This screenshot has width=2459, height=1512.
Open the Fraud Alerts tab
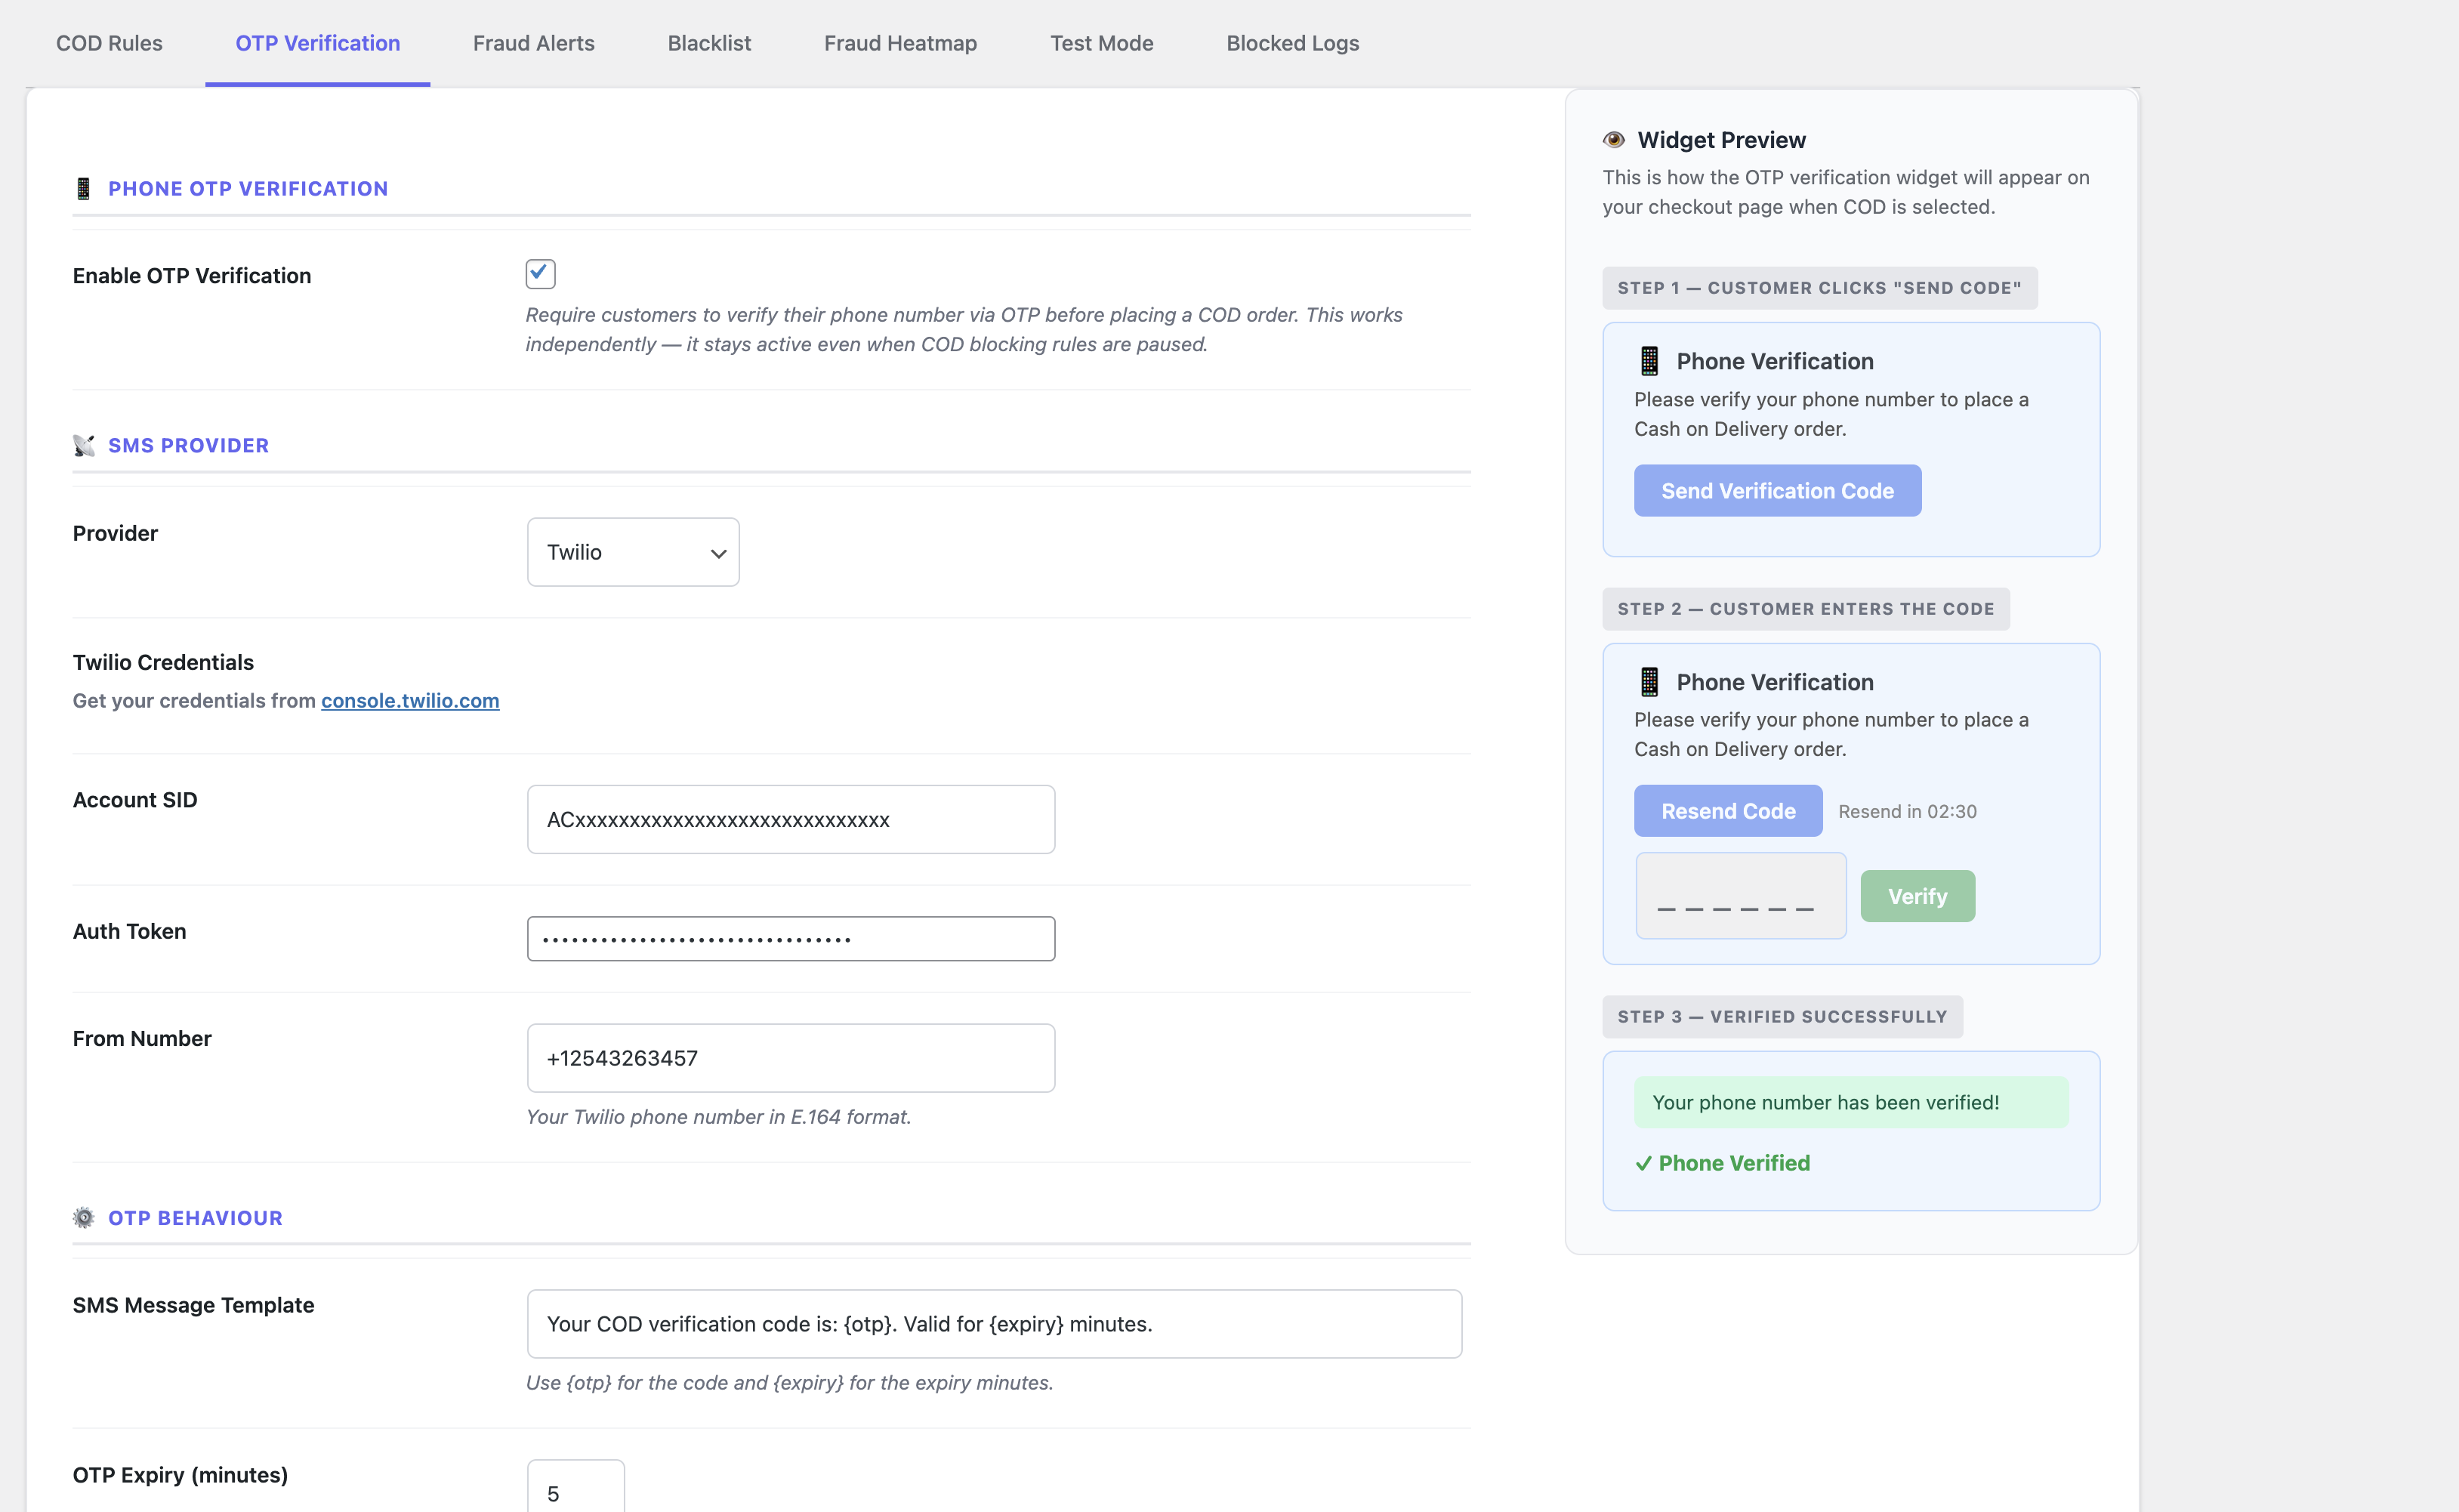click(x=533, y=43)
